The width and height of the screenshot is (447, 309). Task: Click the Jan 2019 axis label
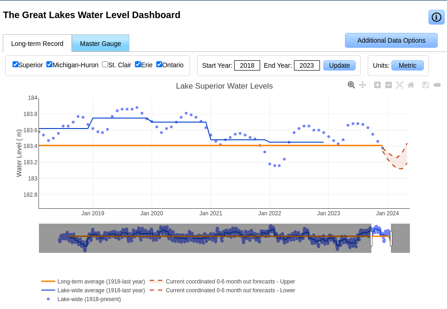[93, 213]
